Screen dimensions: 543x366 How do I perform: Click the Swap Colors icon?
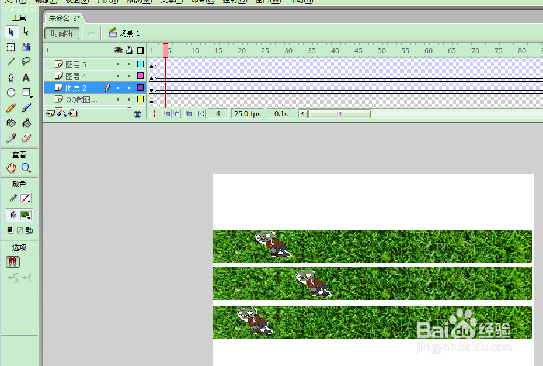pyautogui.click(x=29, y=230)
